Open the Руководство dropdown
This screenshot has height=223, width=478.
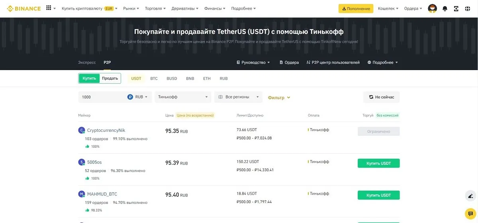click(253, 63)
